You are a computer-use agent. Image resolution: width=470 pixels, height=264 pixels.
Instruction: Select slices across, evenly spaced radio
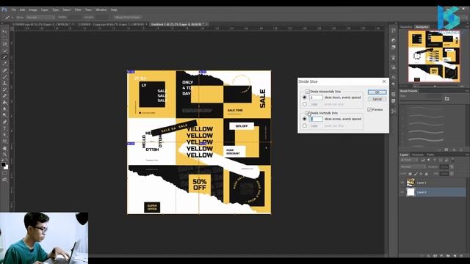pyautogui.click(x=305, y=119)
